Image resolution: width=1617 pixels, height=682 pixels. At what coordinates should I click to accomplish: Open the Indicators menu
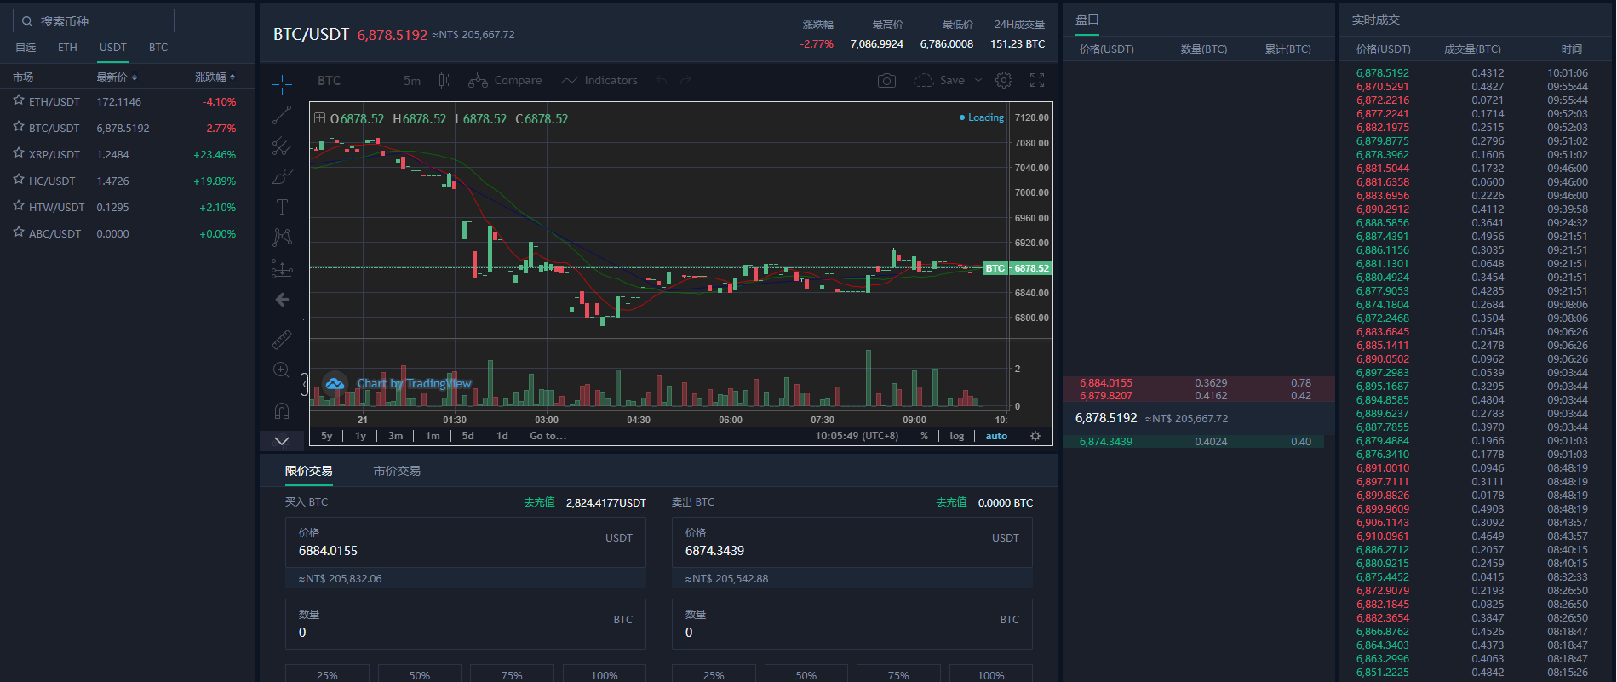pyautogui.click(x=599, y=81)
